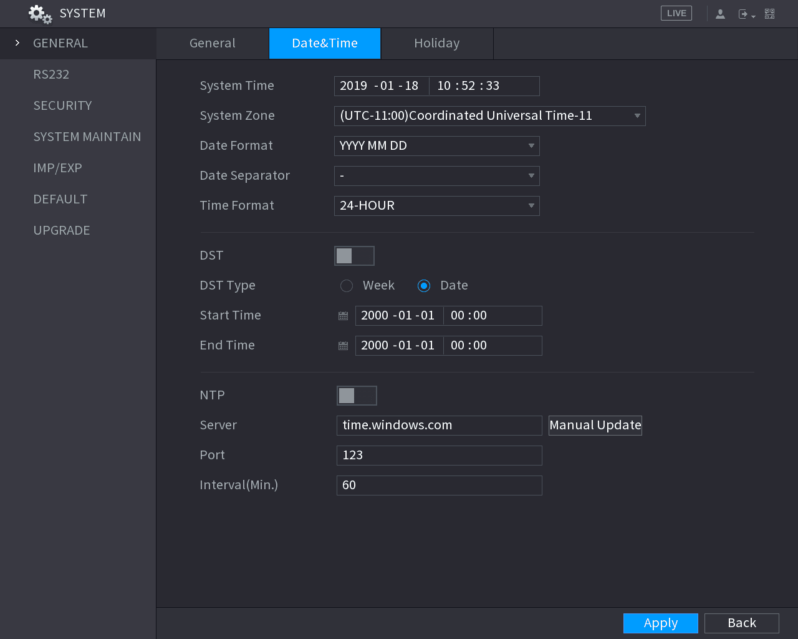Click the Back button
The width and height of the screenshot is (798, 639).
[742, 623]
